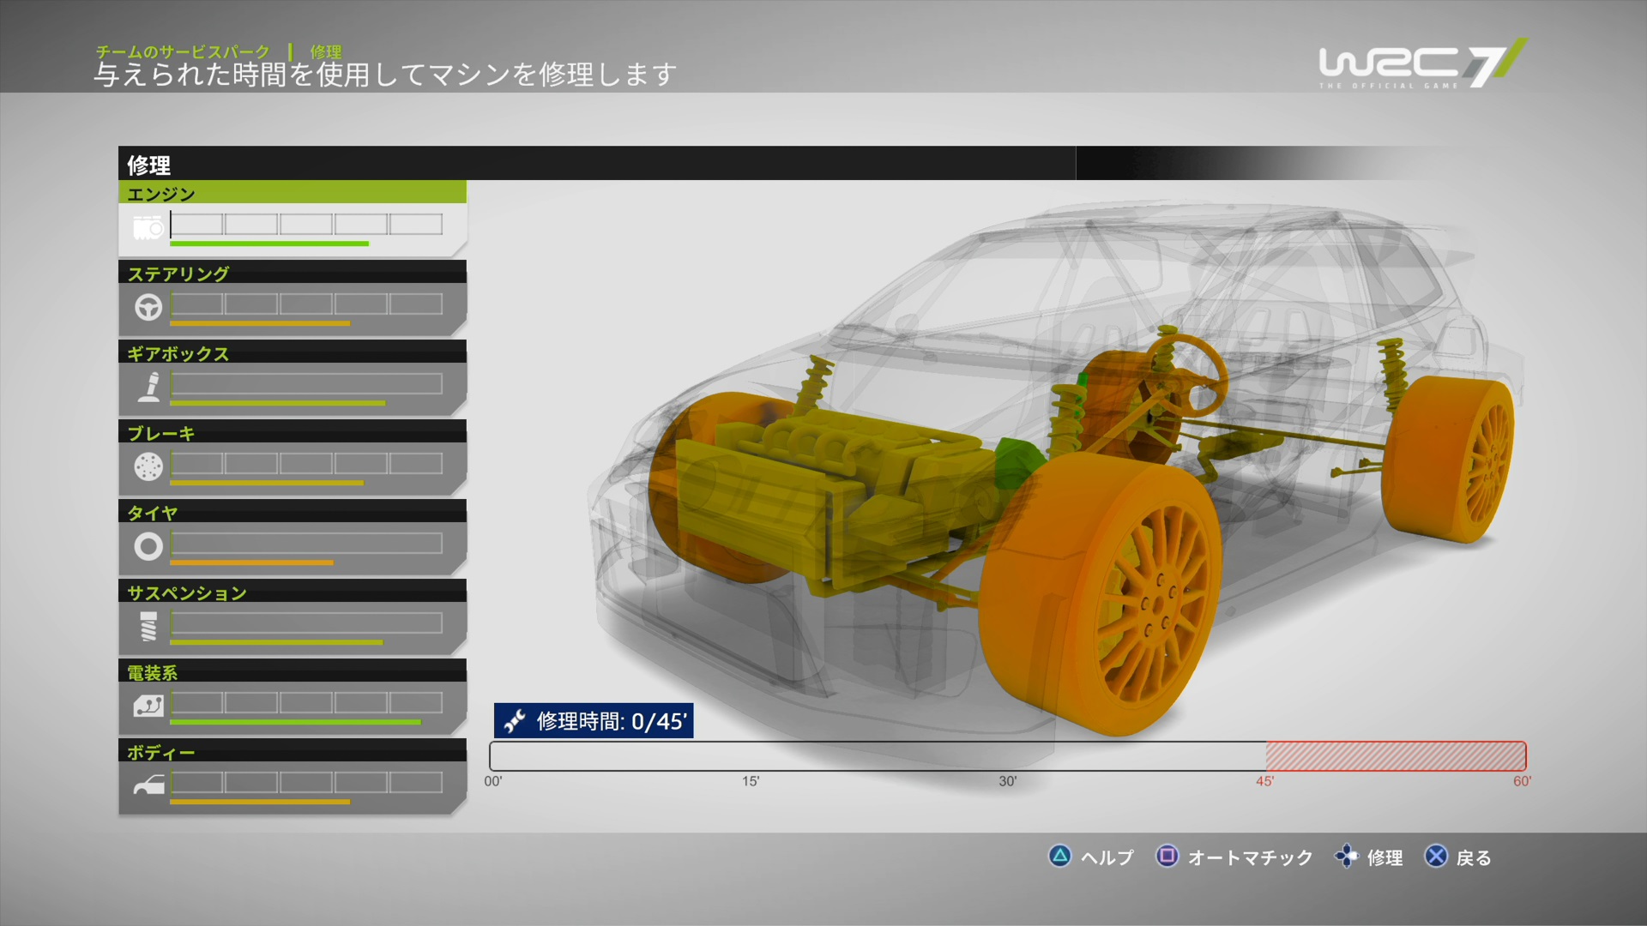Select the ギアボックス repair category
This screenshot has height=926, width=1647.
pyautogui.click(x=178, y=353)
